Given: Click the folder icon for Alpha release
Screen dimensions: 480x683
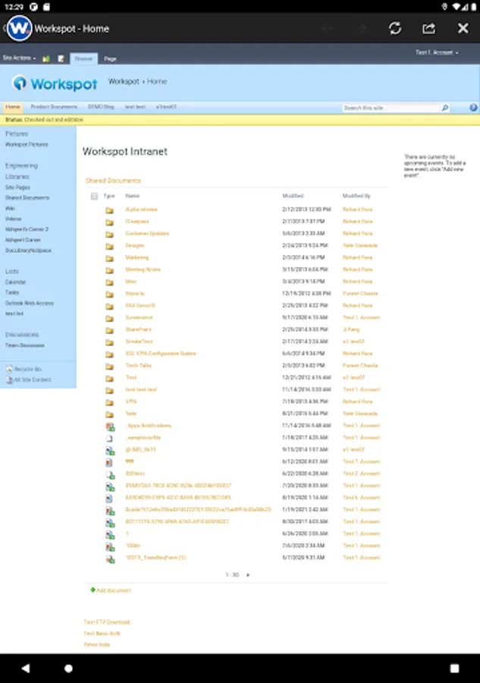Looking at the screenshot, I should (x=109, y=210).
